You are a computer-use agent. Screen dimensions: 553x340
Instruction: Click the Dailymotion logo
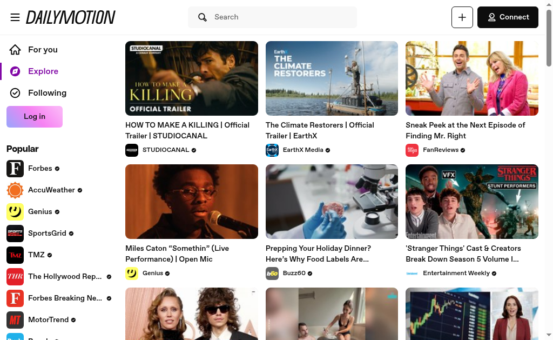pyautogui.click(x=71, y=17)
